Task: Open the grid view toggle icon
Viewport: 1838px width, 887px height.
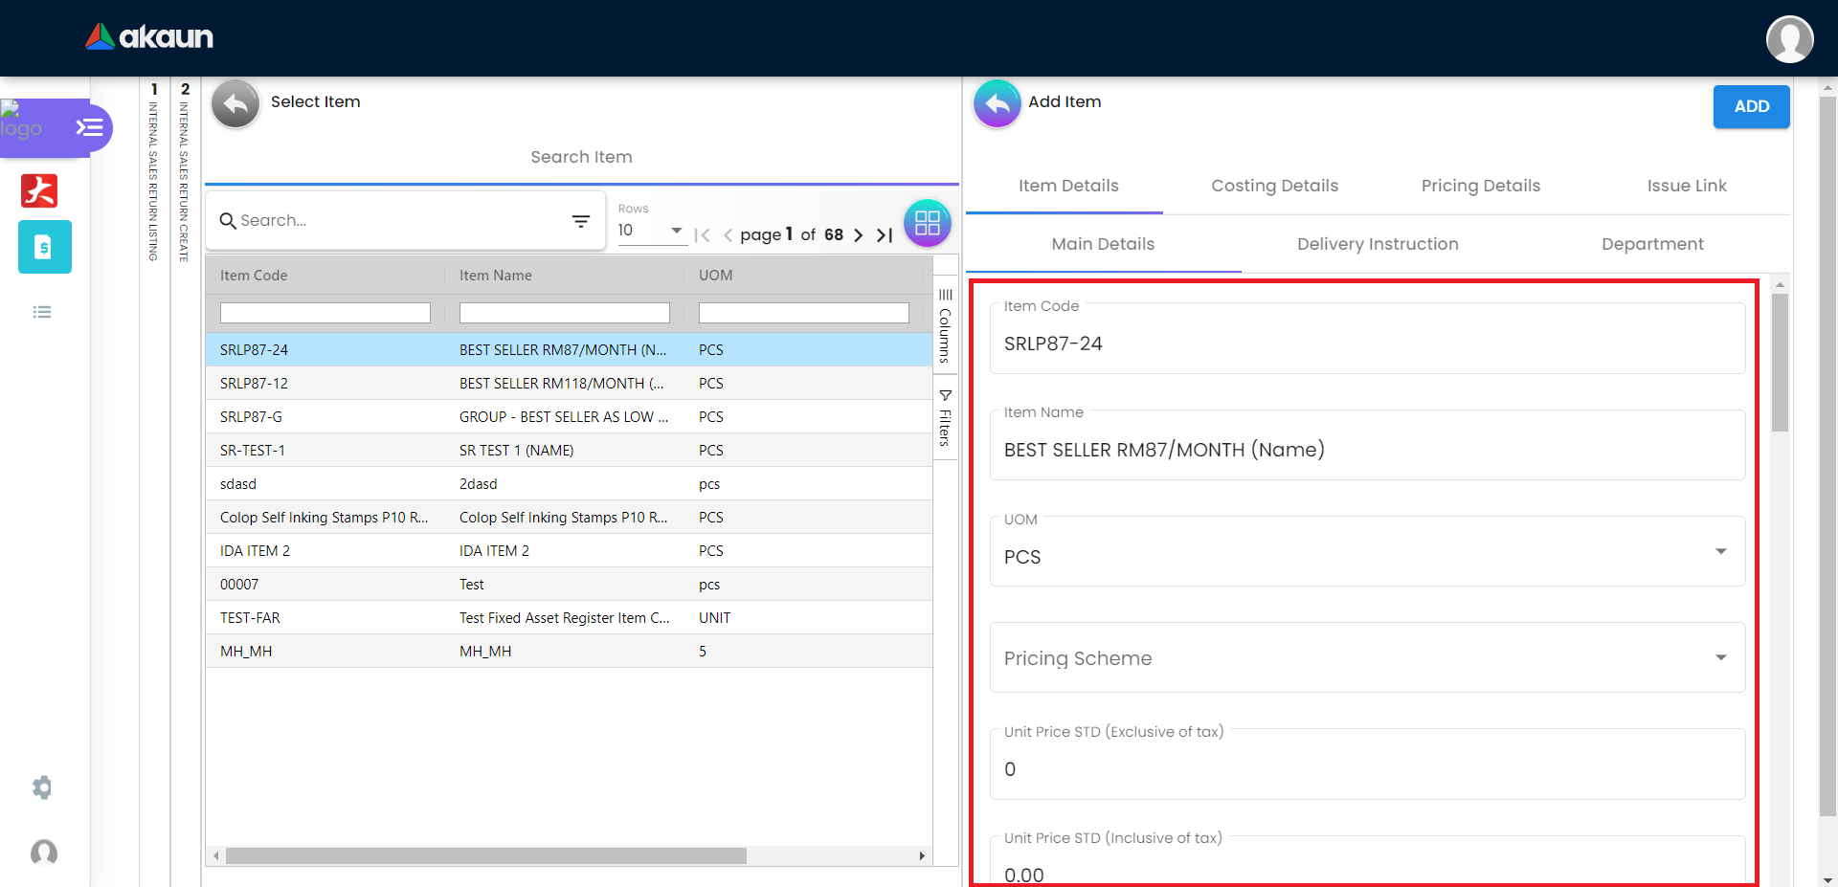Action: click(x=927, y=223)
